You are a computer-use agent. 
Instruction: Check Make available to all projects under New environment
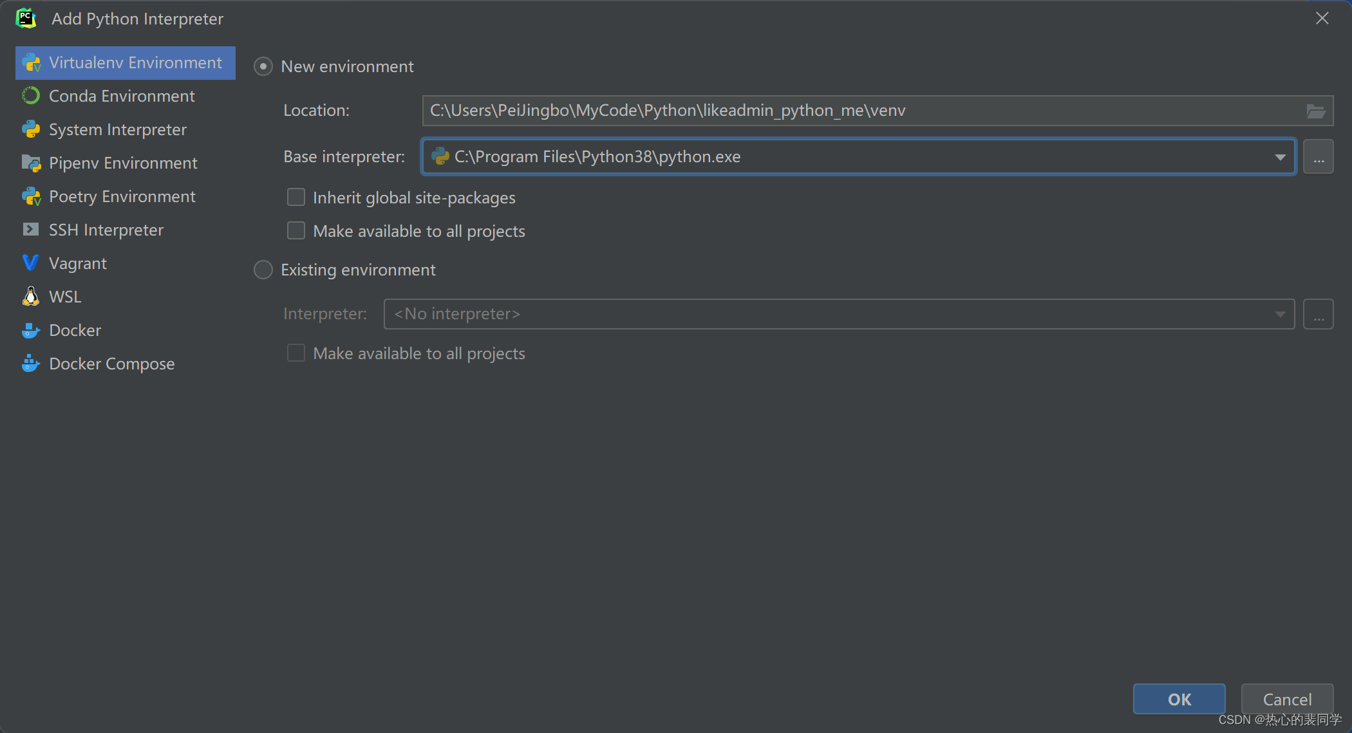point(296,230)
